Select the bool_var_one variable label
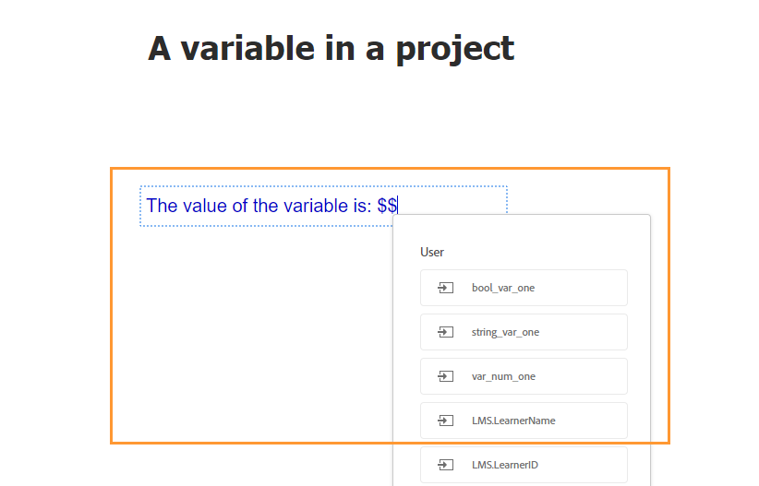The height and width of the screenshot is (486, 759). click(x=502, y=288)
